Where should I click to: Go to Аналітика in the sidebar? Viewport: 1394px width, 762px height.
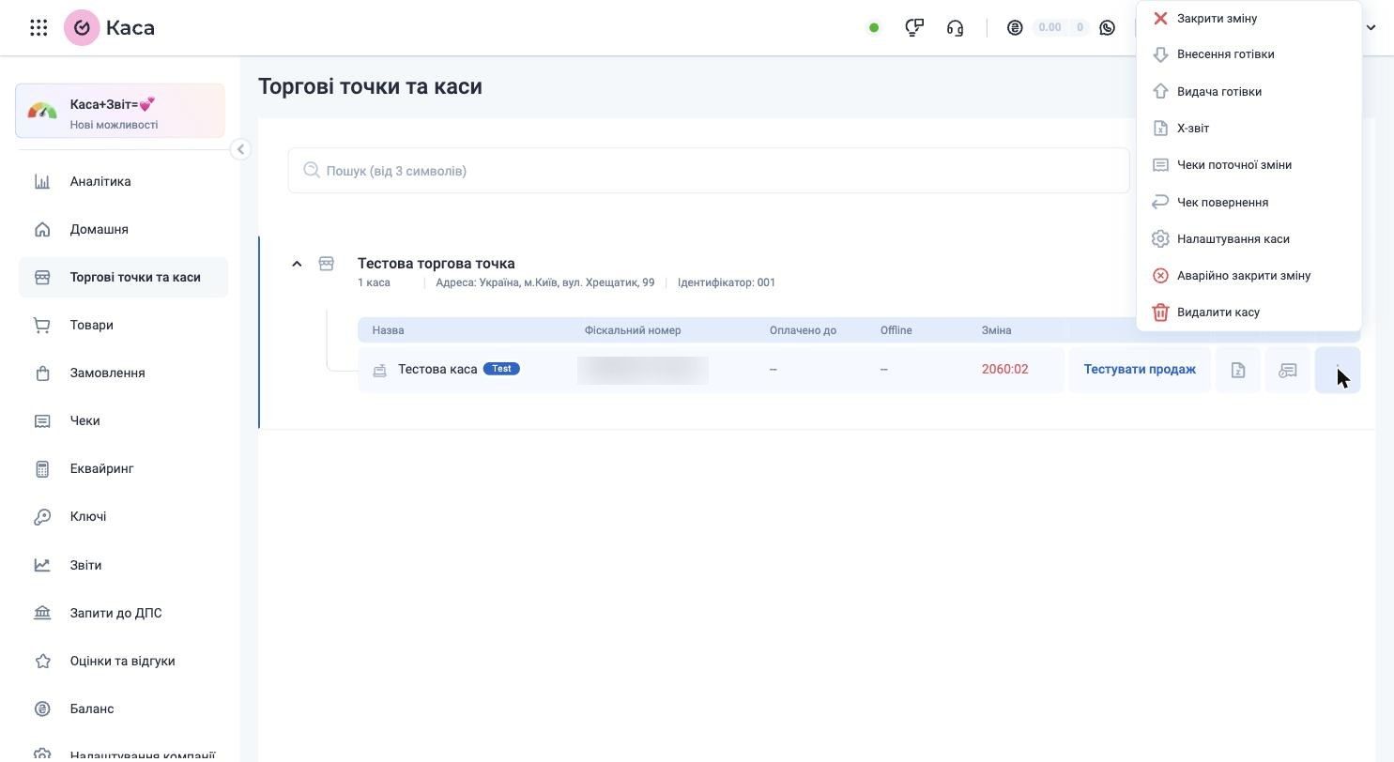click(x=123, y=181)
